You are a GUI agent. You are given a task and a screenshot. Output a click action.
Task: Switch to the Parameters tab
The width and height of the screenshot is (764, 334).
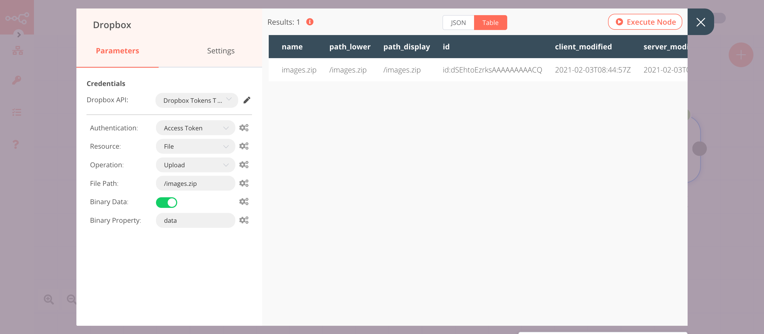(118, 50)
